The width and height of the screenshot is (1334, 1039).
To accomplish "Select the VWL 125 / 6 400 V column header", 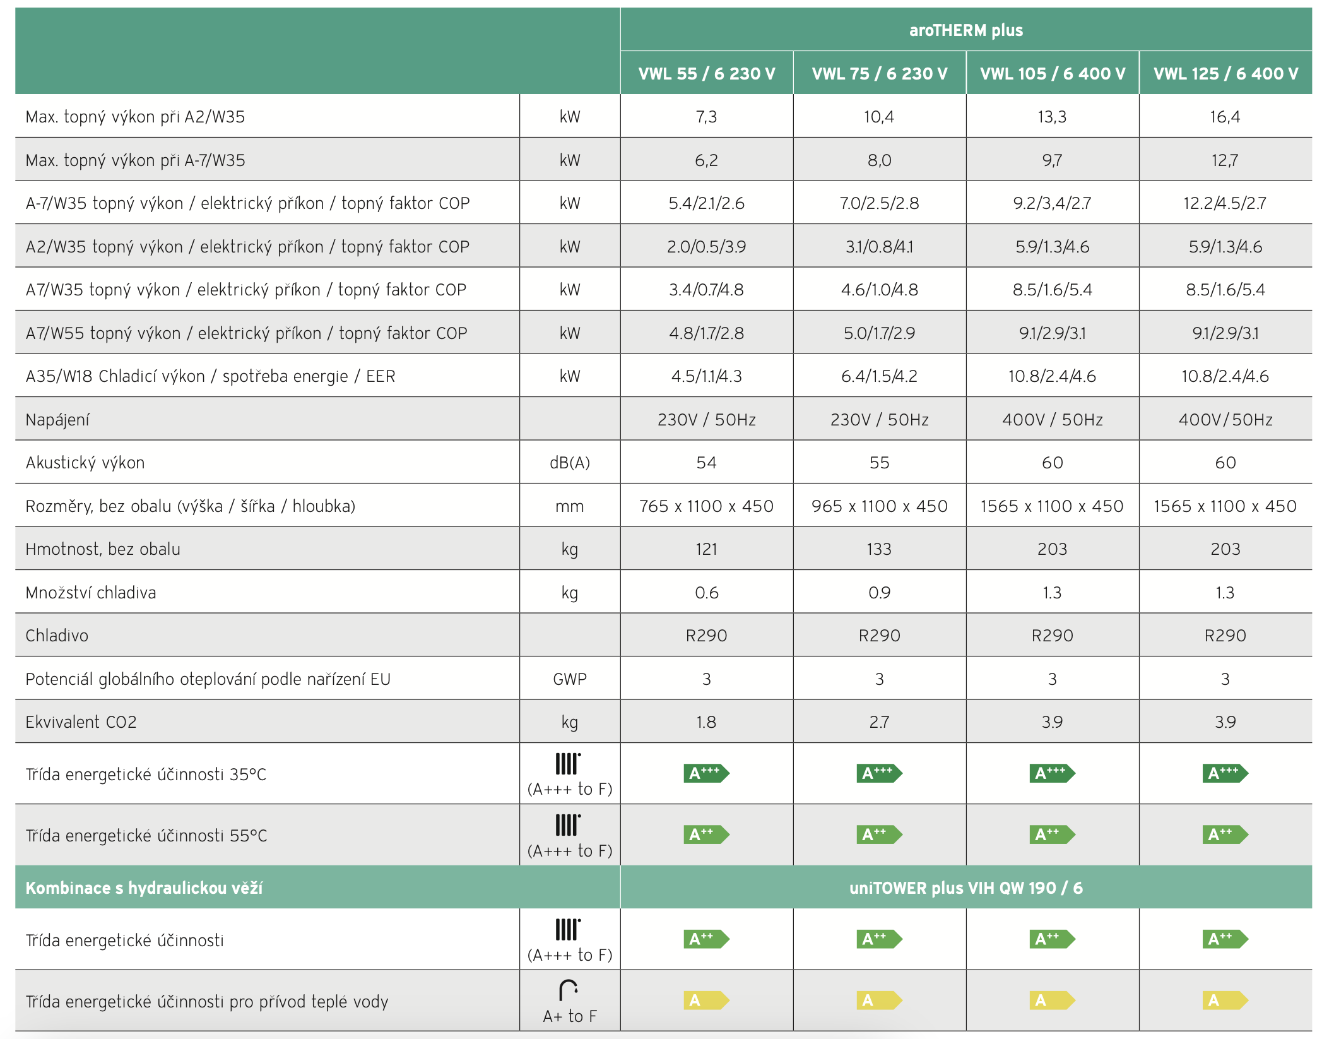I will (1225, 73).
